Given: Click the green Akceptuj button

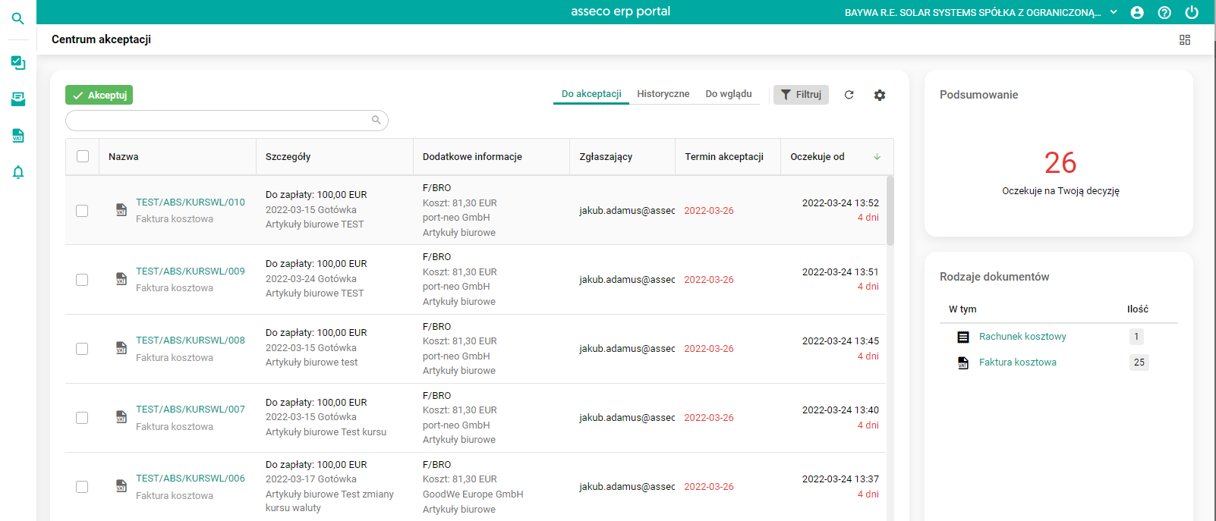Looking at the screenshot, I should (x=99, y=95).
